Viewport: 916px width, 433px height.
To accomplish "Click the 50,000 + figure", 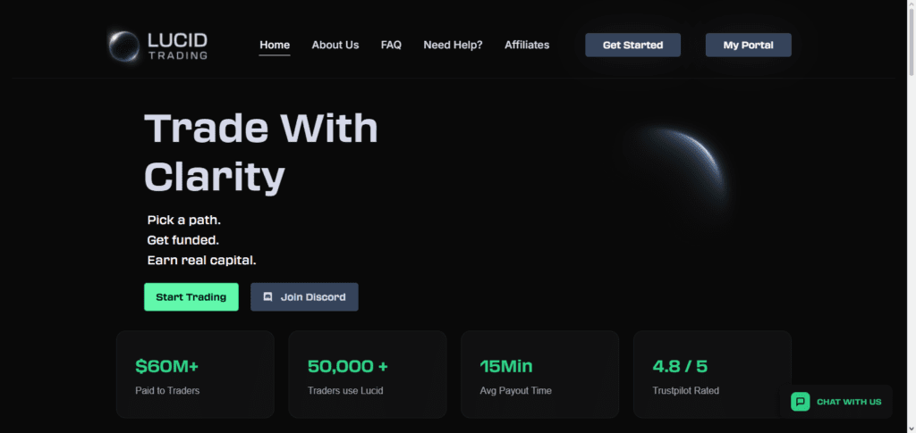I will pos(348,366).
